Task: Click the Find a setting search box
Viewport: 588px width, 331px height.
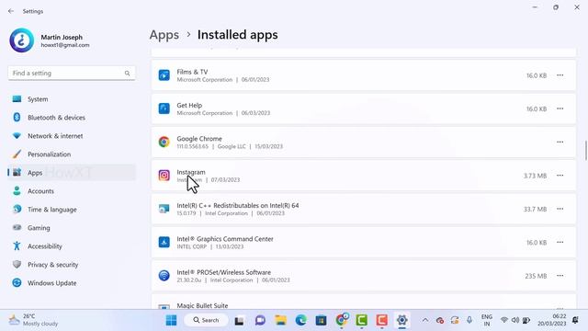Action: (x=72, y=74)
